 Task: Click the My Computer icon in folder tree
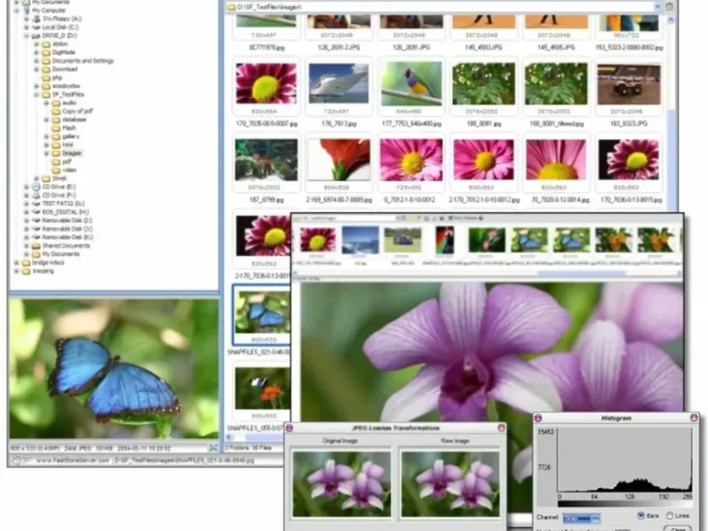click(x=27, y=11)
